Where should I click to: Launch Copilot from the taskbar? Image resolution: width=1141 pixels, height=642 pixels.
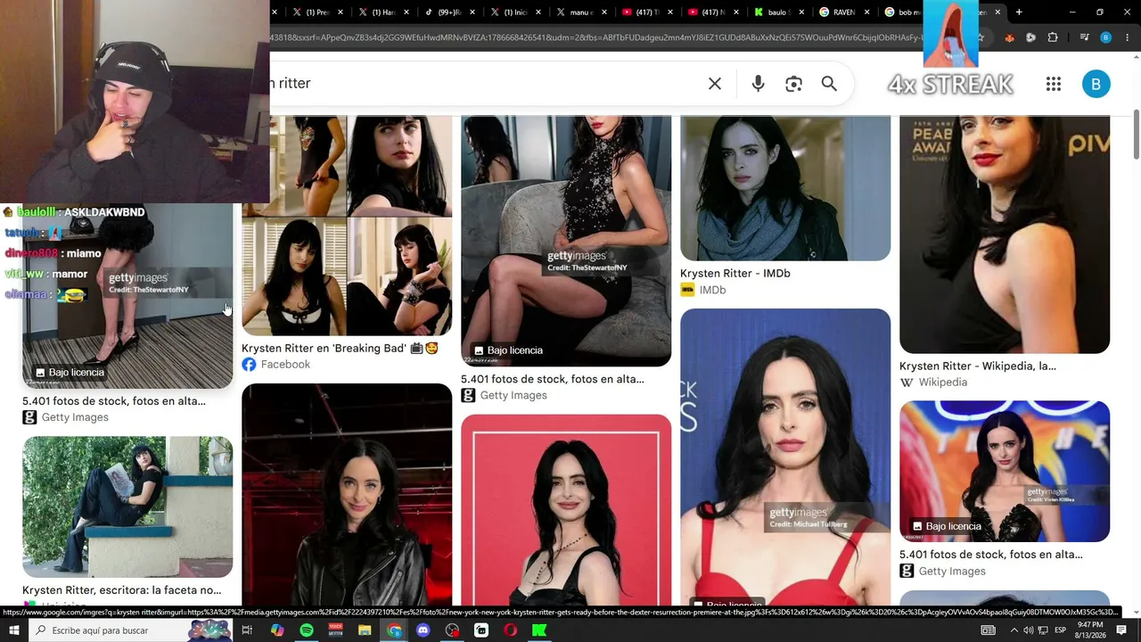tap(277, 630)
